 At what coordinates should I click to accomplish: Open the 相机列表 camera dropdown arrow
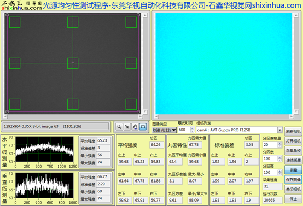(x=280, y=130)
